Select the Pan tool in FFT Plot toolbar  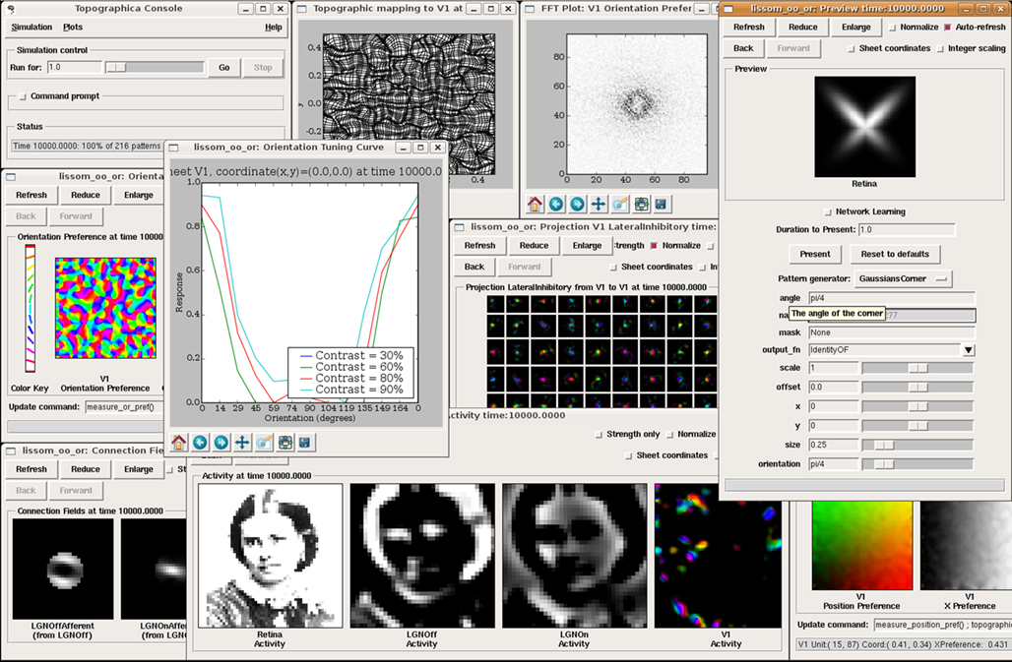(599, 205)
